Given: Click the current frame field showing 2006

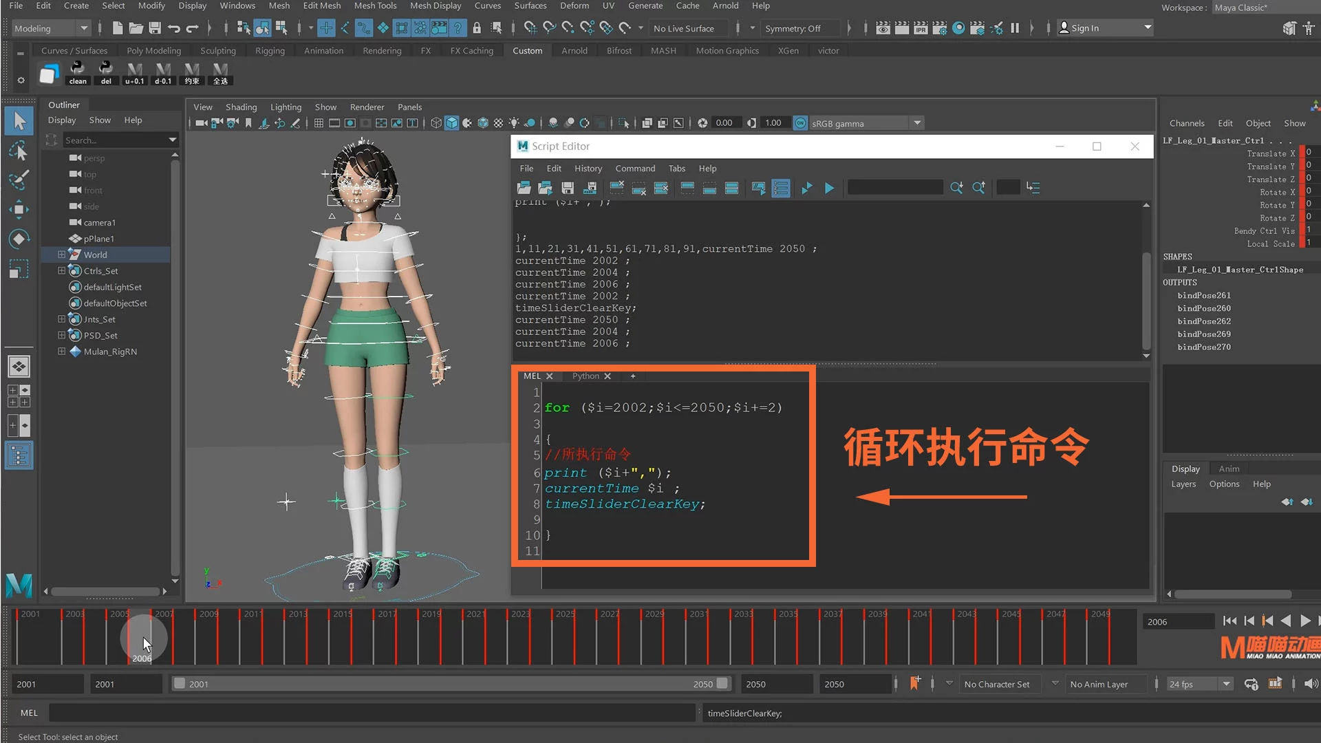Looking at the screenshot, I should tap(1178, 621).
